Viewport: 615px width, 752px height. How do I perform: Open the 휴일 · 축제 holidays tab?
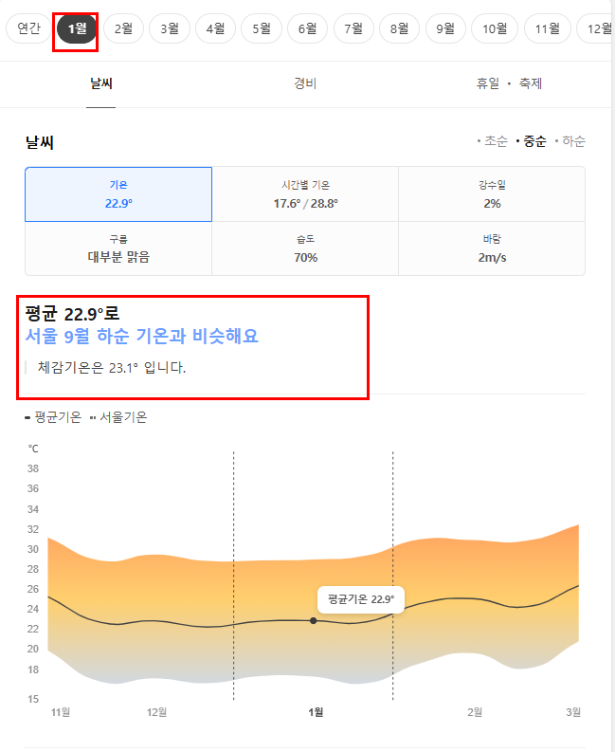coord(509,84)
